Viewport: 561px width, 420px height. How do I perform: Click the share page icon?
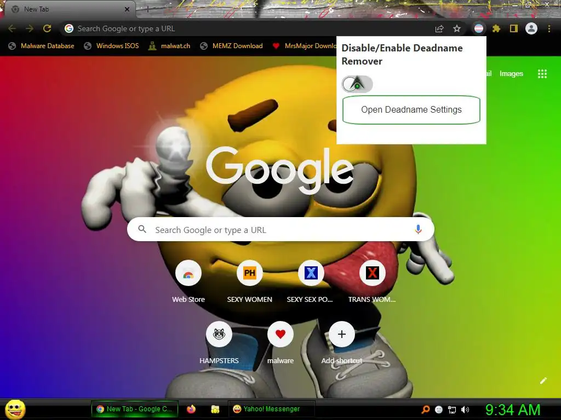point(439,28)
